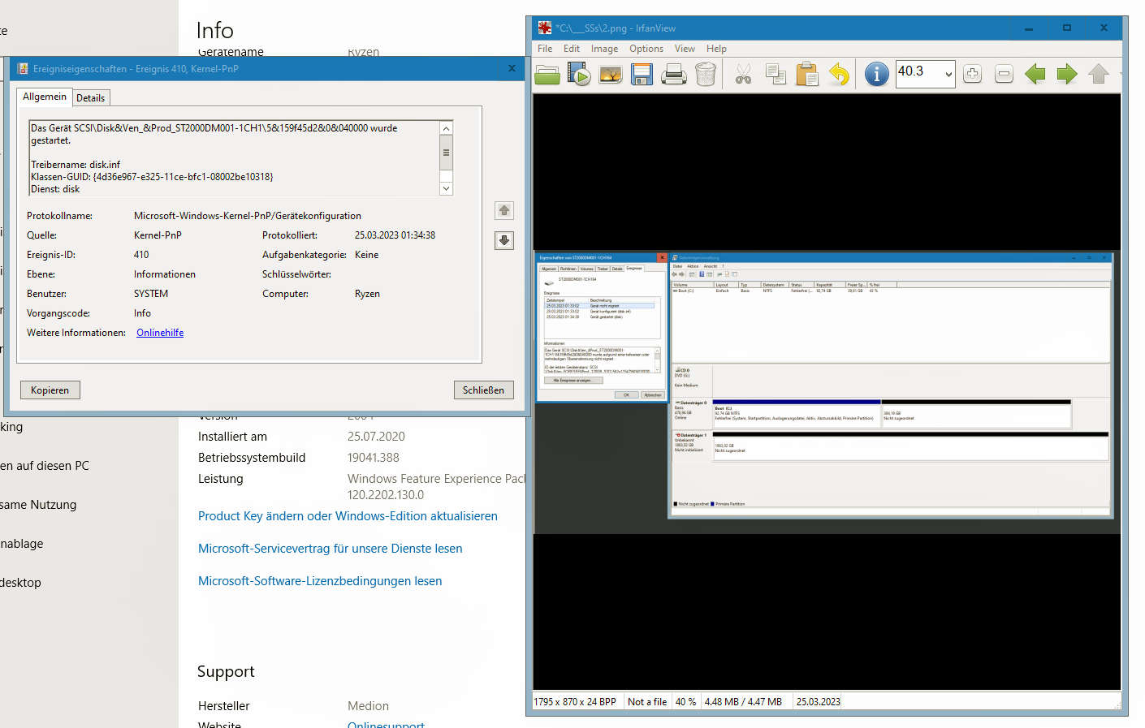Screen dimensions: 1145x728
Task: Open the View menu in IrfanView
Action: [685, 49]
